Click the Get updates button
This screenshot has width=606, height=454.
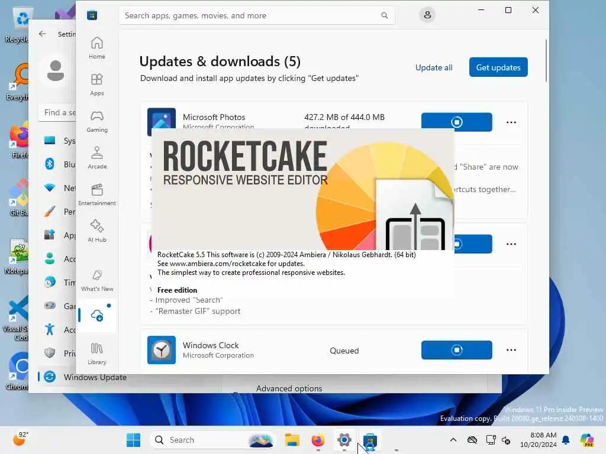(498, 67)
